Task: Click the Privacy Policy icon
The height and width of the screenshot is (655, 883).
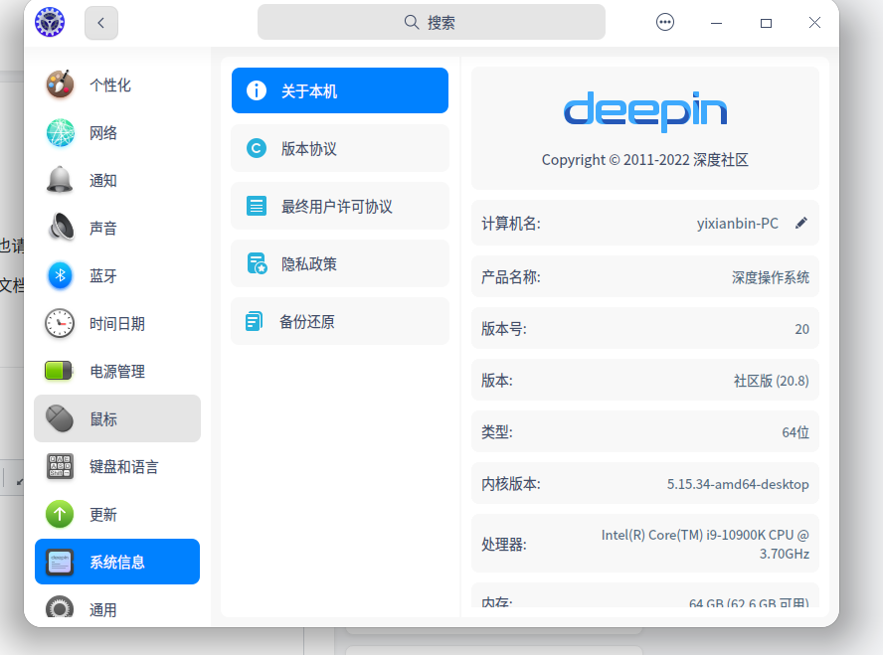Action: click(257, 263)
